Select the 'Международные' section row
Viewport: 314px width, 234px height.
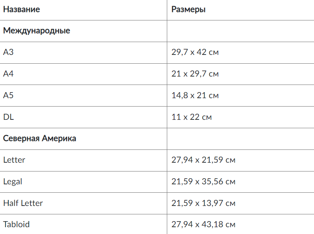[x=36, y=31]
